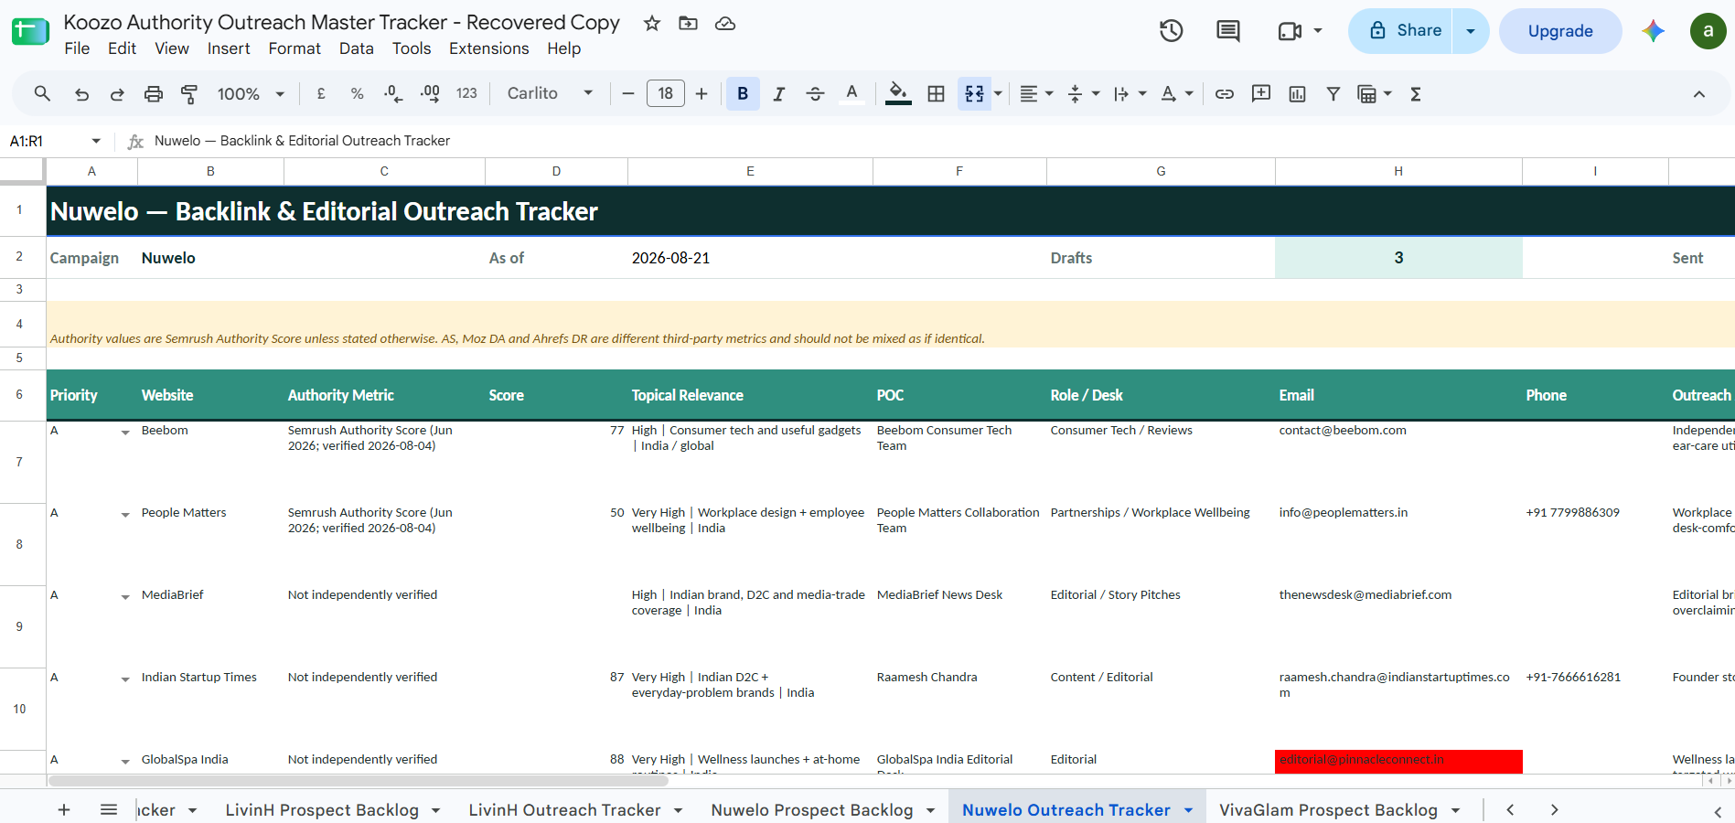
Task: Format selected cells as percent
Action: (x=357, y=93)
